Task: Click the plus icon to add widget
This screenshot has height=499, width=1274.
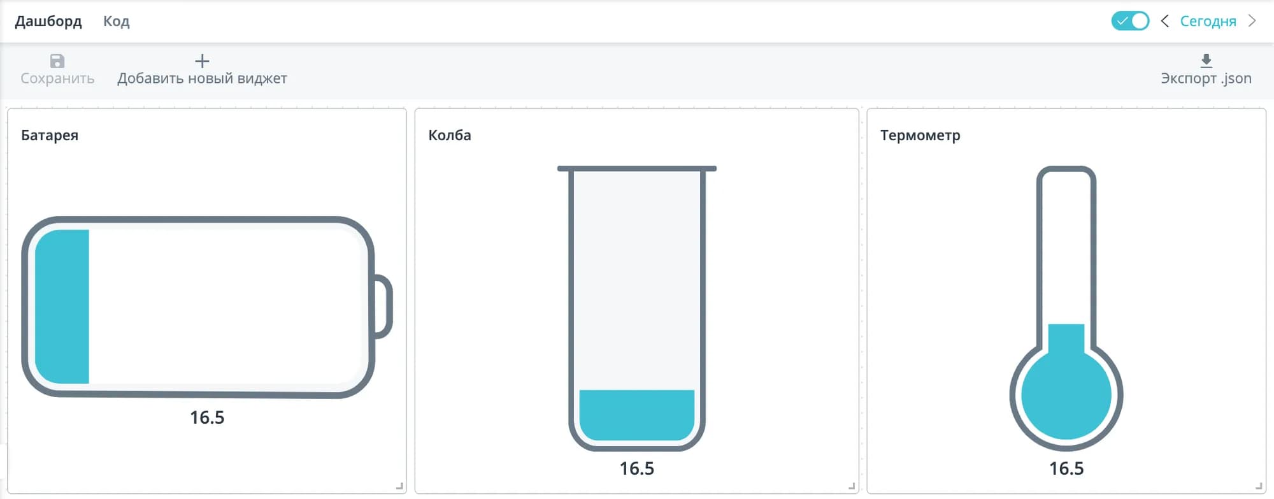Action: [202, 61]
